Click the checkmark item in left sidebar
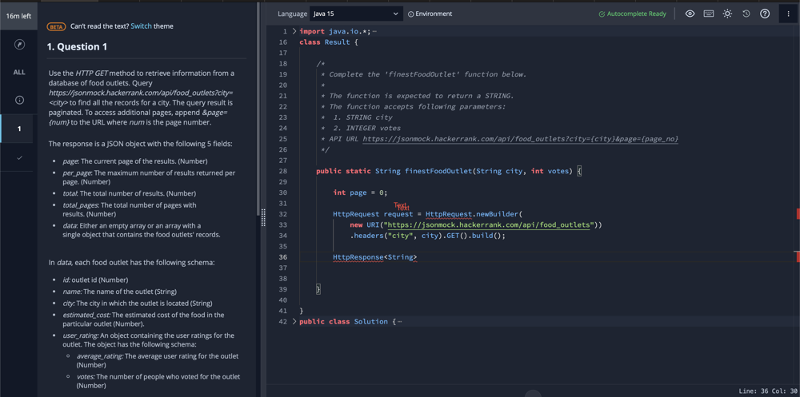 pyautogui.click(x=19, y=157)
